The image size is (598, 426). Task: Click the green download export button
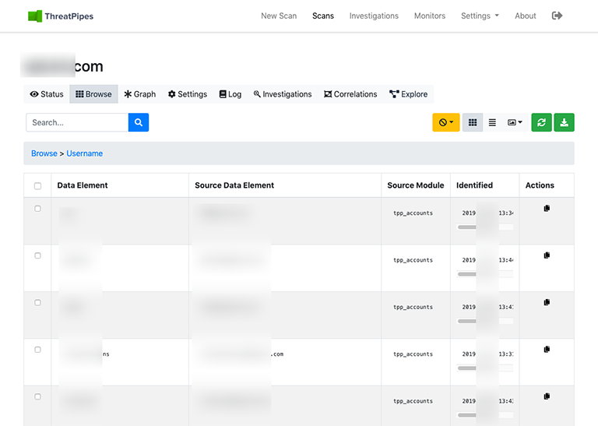[564, 122]
